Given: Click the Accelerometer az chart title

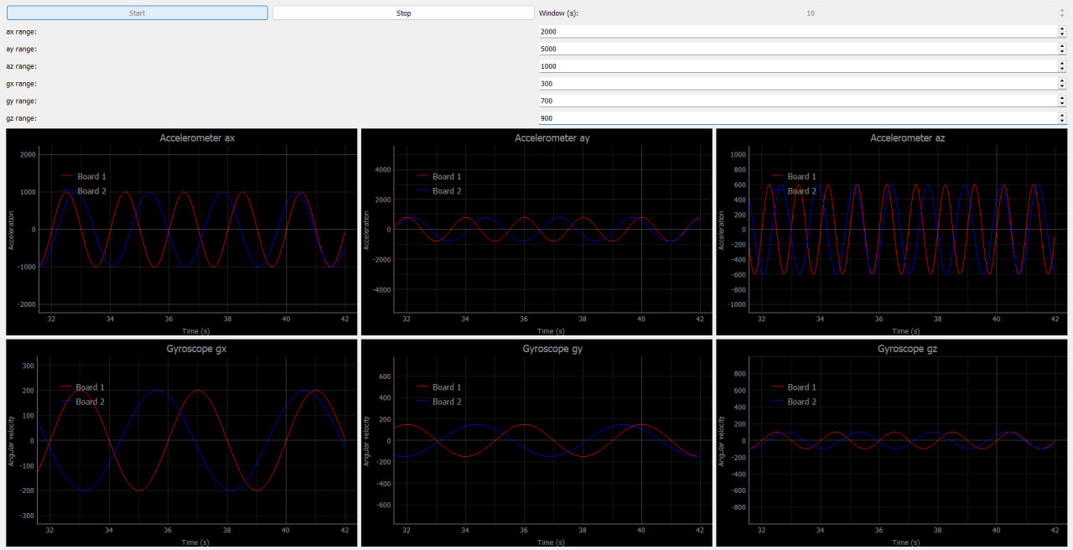Looking at the screenshot, I should 908,137.
